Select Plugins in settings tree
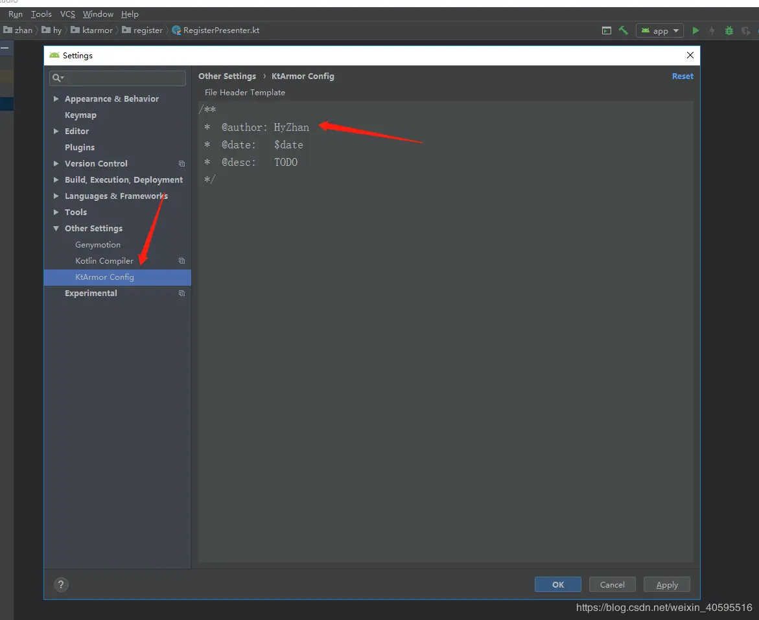 click(x=80, y=148)
